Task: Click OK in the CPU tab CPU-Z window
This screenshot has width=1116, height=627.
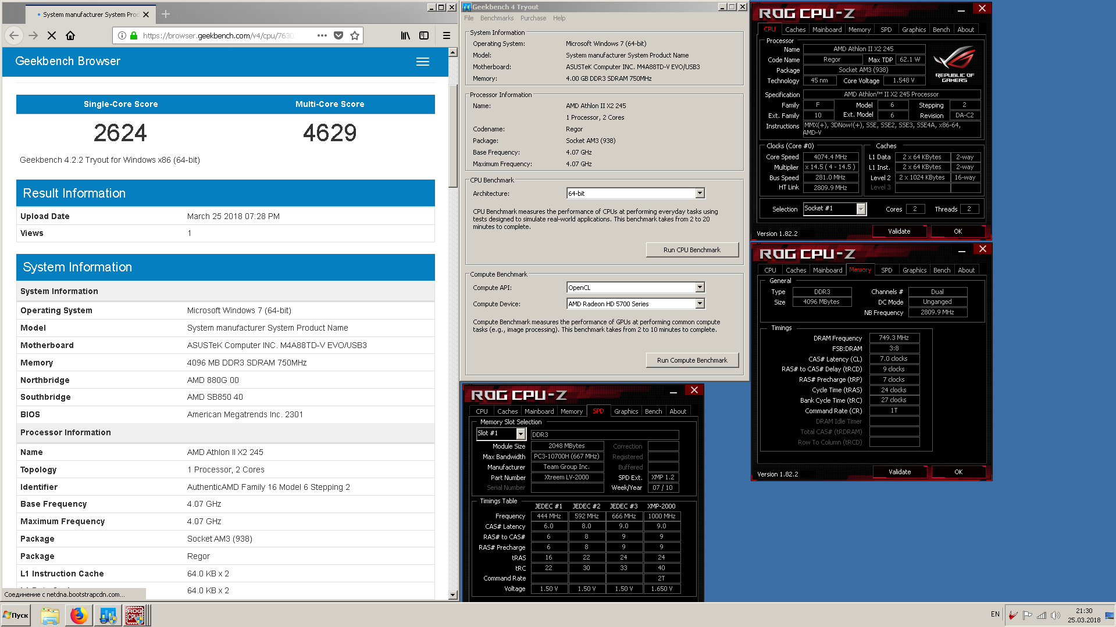Action: point(958,231)
